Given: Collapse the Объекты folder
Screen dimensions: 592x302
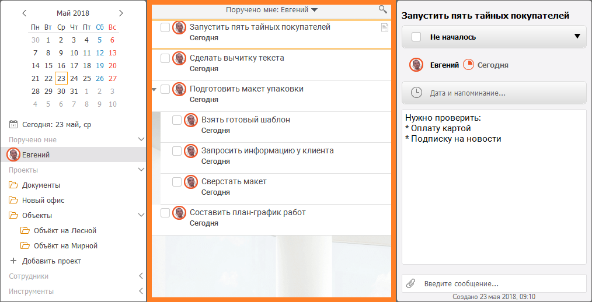Looking at the screenshot, I should click(141, 215).
